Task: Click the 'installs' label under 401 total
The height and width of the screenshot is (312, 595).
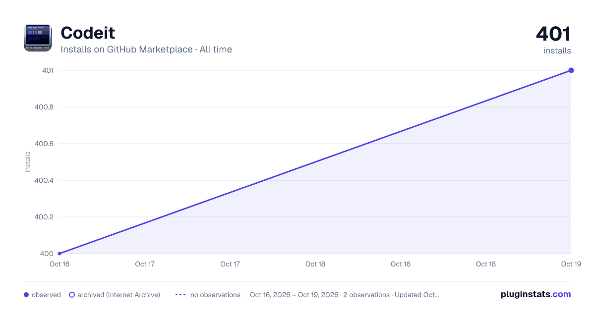Action: tap(557, 51)
